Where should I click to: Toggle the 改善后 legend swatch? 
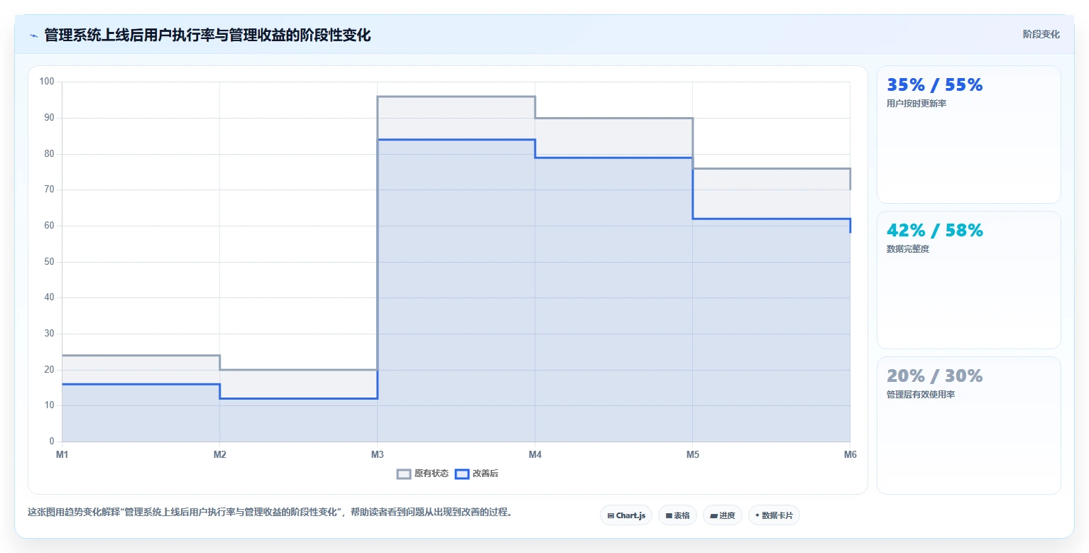click(x=462, y=473)
